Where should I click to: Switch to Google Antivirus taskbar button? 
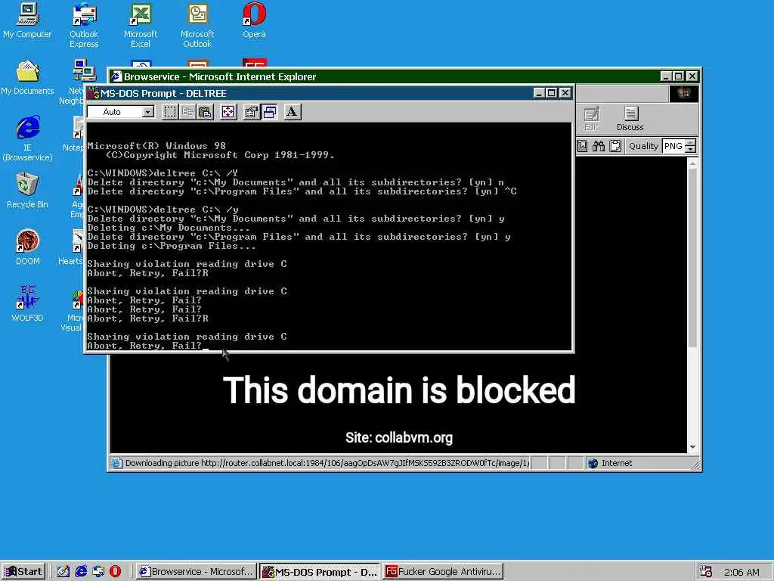[443, 572]
